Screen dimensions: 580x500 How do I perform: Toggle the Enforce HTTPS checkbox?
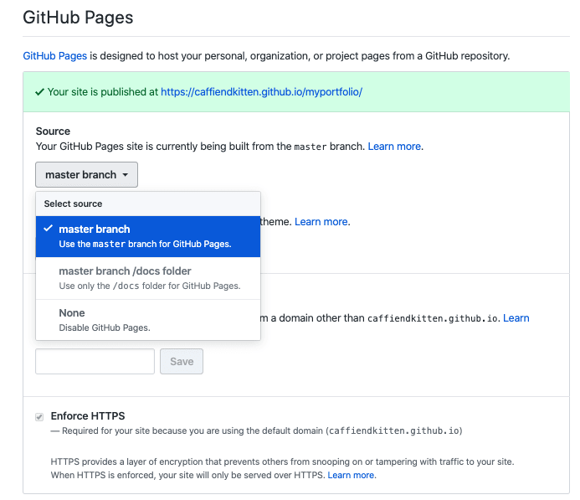click(39, 417)
